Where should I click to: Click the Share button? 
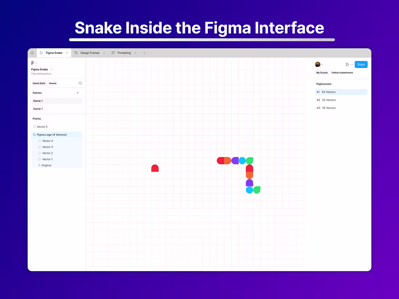361,64
